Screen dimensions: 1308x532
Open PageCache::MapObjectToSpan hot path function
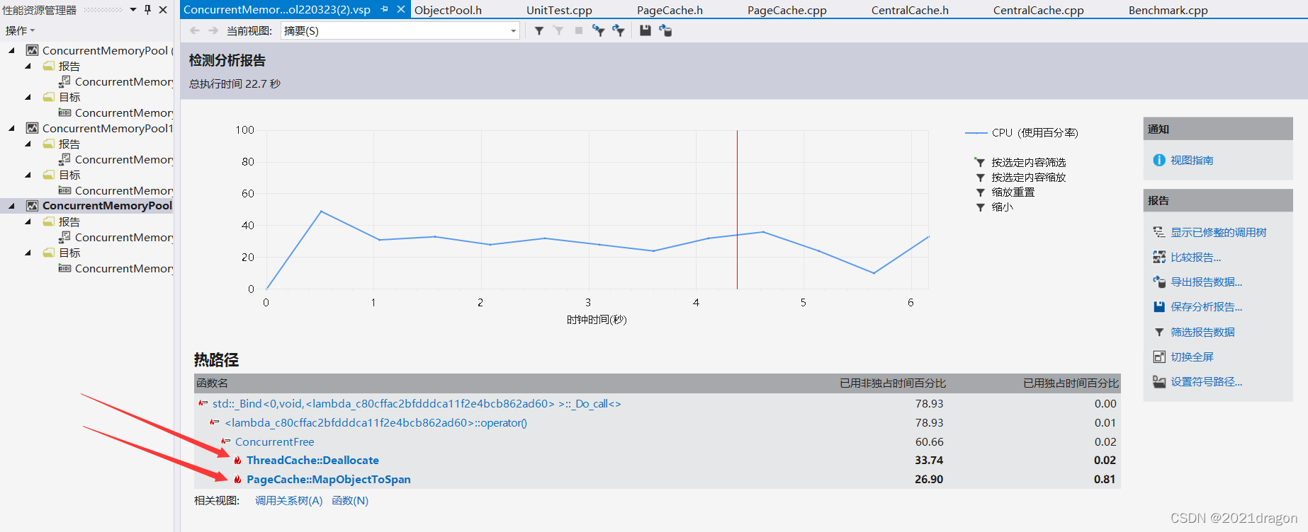[x=328, y=480]
